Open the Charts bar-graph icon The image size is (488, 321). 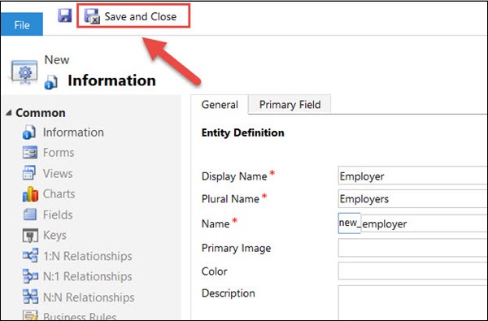(x=30, y=193)
